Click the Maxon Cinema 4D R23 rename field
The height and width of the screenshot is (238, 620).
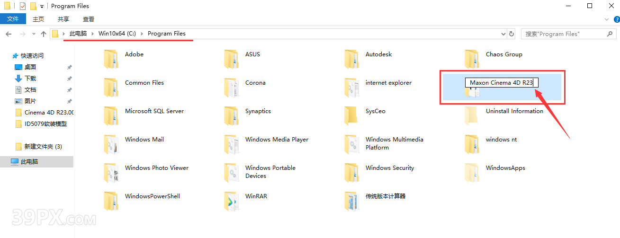tap(501, 83)
